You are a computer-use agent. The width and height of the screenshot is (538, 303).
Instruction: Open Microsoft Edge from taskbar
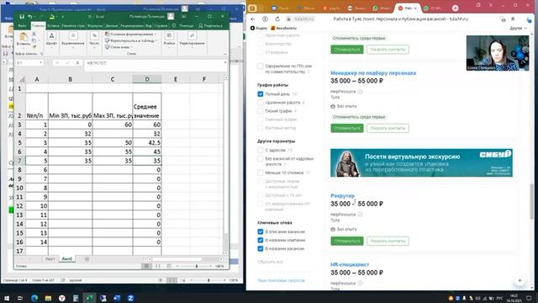coord(34,298)
